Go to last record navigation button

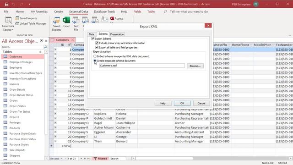(85, 159)
